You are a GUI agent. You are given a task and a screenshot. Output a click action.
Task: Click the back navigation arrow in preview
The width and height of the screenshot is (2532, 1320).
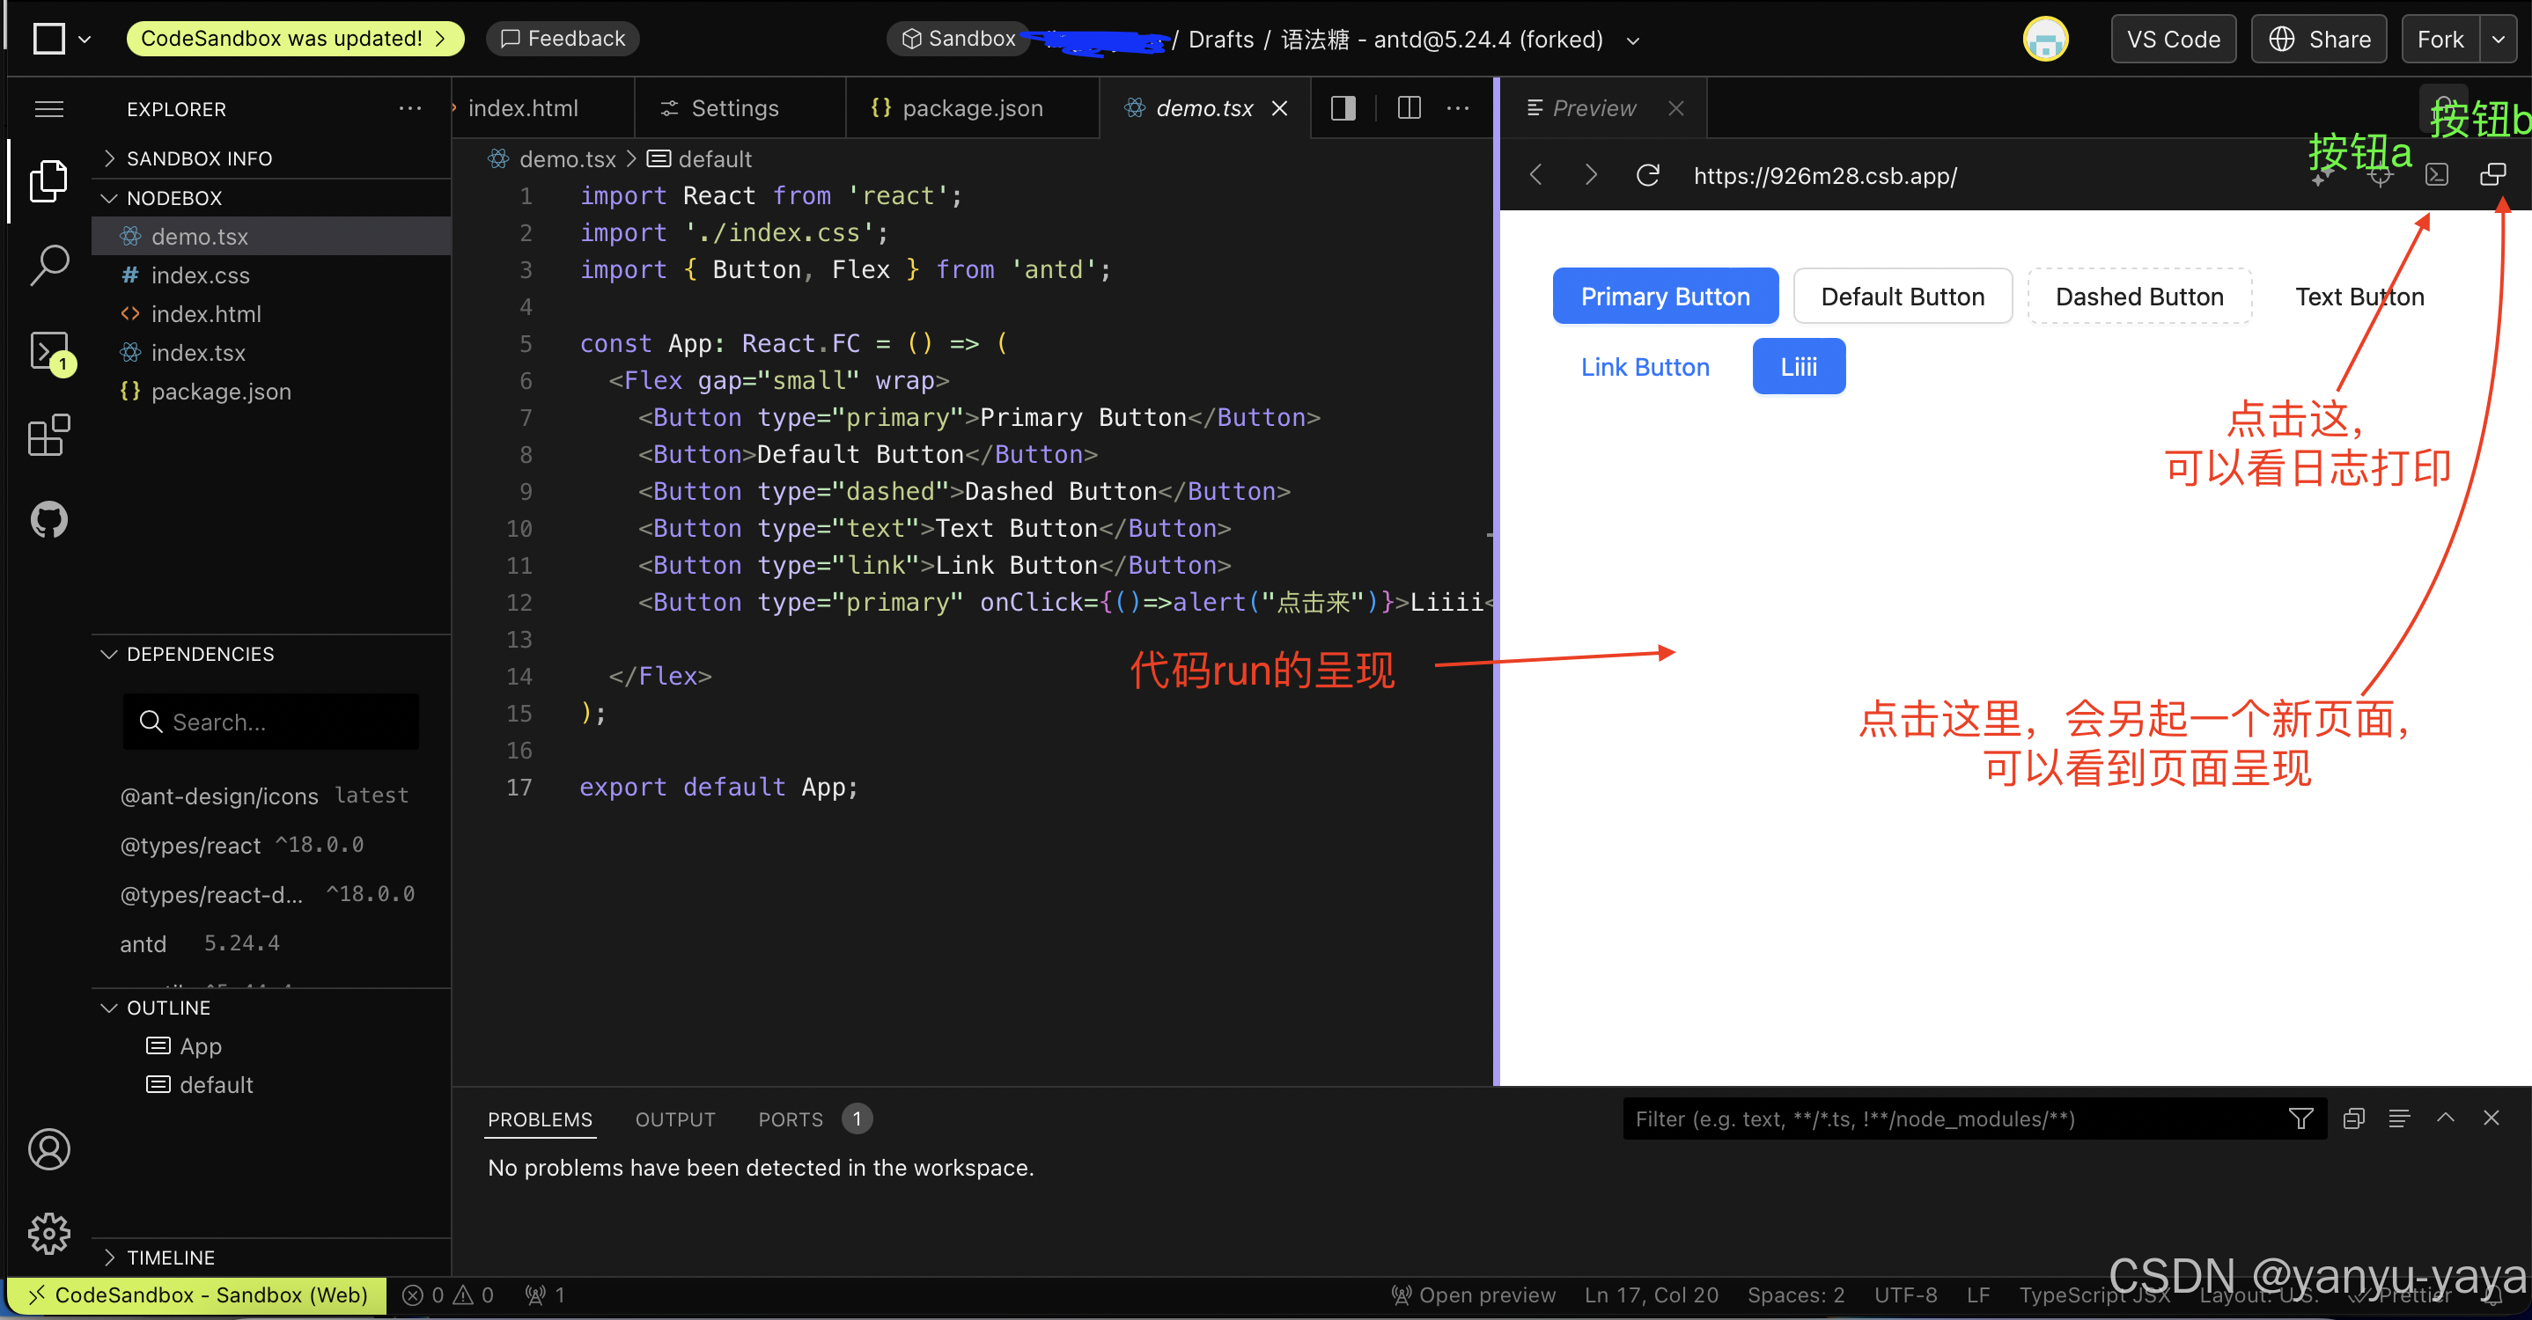point(1536,174)
